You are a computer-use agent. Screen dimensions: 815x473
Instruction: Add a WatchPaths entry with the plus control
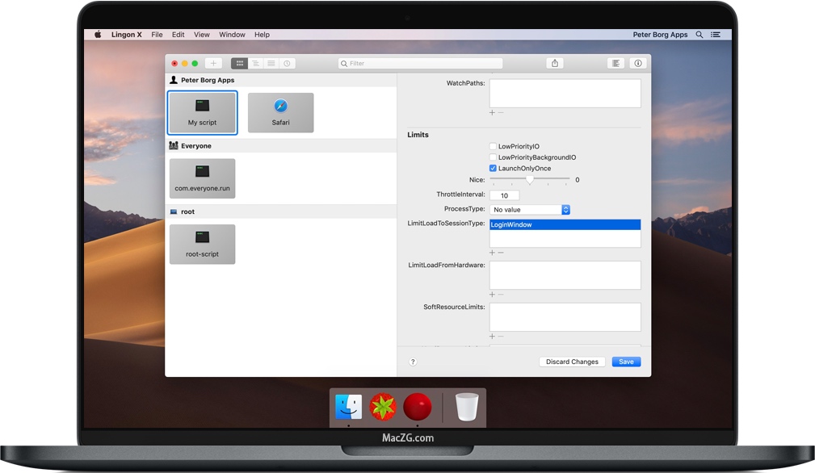(x=492, y=113)
